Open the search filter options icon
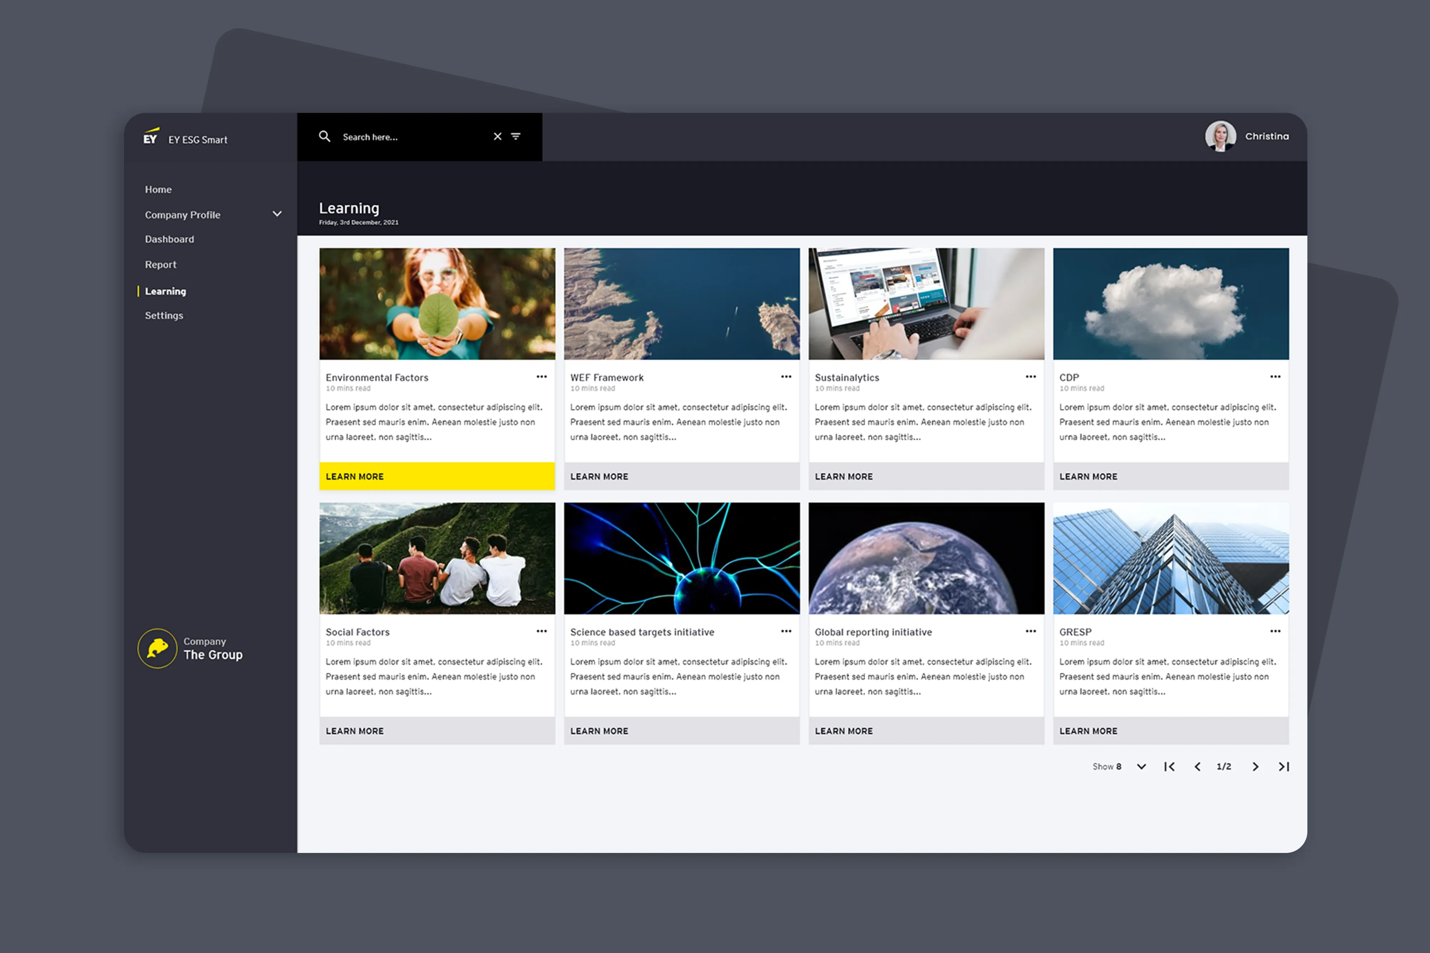This screenshot has width=1430, height=953. [x=516, y=136]
